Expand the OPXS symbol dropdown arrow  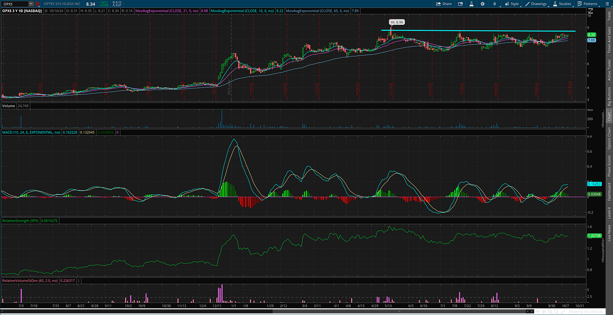pos(31,4)
